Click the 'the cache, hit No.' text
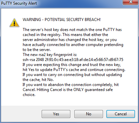The height and width of the screenshot is (123, 139). pyautogui.click(x=38, y=80)
